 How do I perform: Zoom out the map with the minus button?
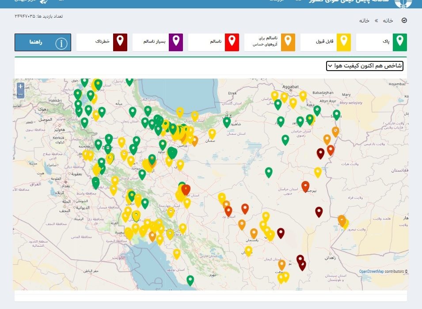pyautogui.click(x=20, y=94)
